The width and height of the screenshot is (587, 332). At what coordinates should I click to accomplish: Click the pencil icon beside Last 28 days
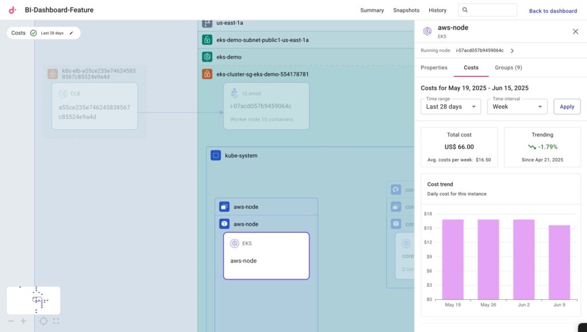click(72, 33)
